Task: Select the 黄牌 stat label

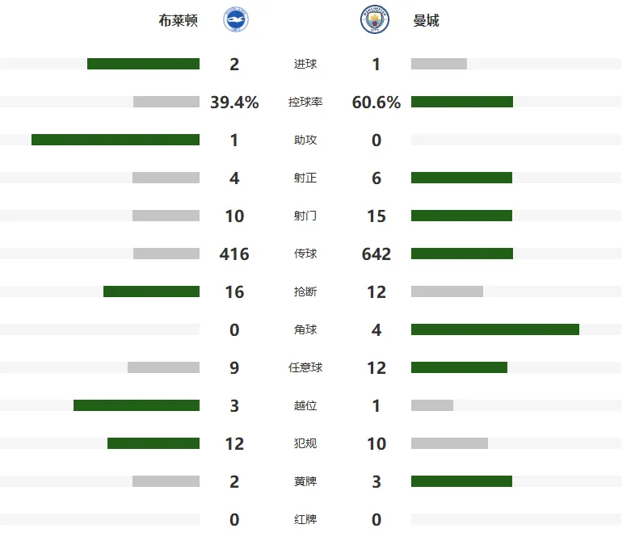Action: click(x=305, y=481)
